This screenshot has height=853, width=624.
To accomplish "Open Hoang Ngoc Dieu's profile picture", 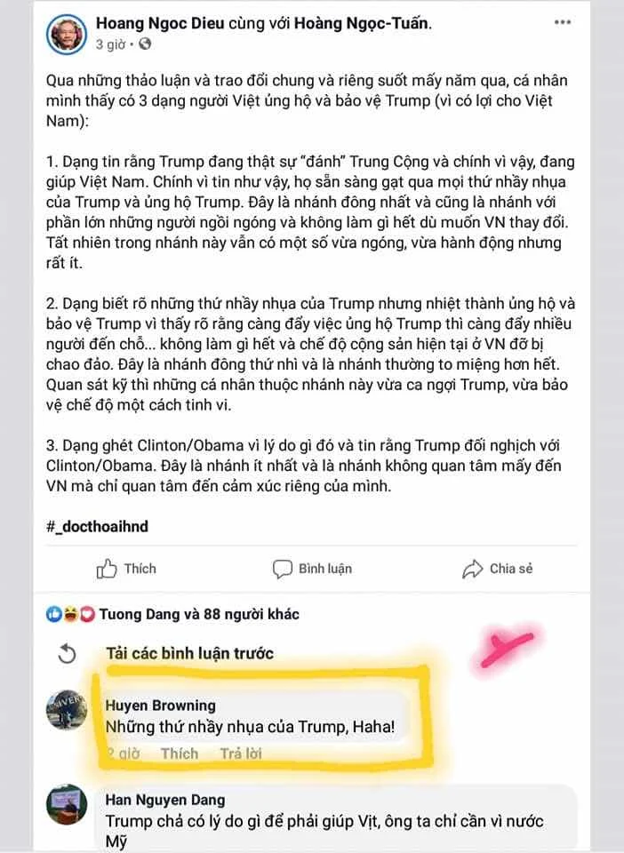I will (67, 34).
